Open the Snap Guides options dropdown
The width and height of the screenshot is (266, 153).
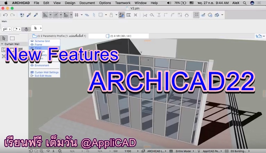pos(61,15)
